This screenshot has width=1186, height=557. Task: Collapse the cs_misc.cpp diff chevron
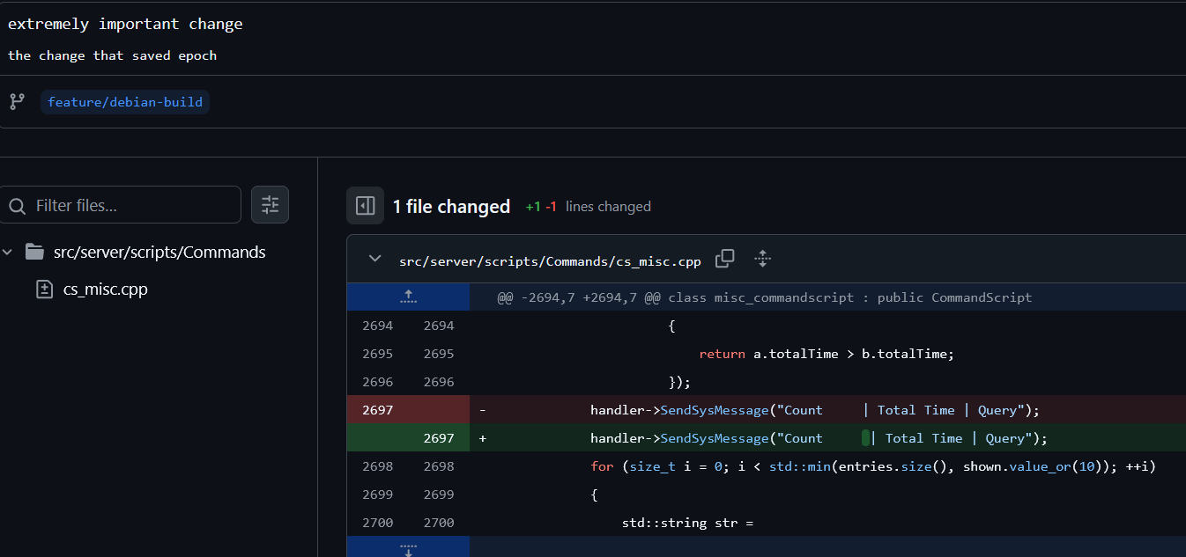[x=374, y=259]
